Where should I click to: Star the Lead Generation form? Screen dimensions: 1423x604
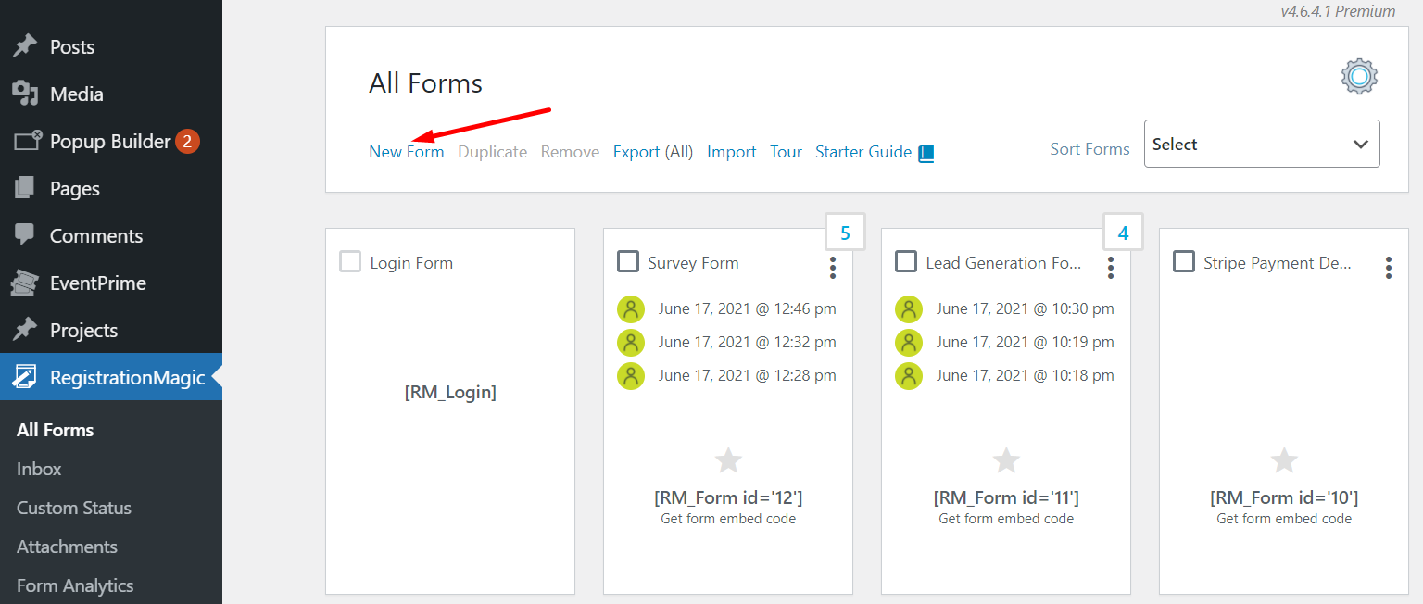click(1006, 459)
